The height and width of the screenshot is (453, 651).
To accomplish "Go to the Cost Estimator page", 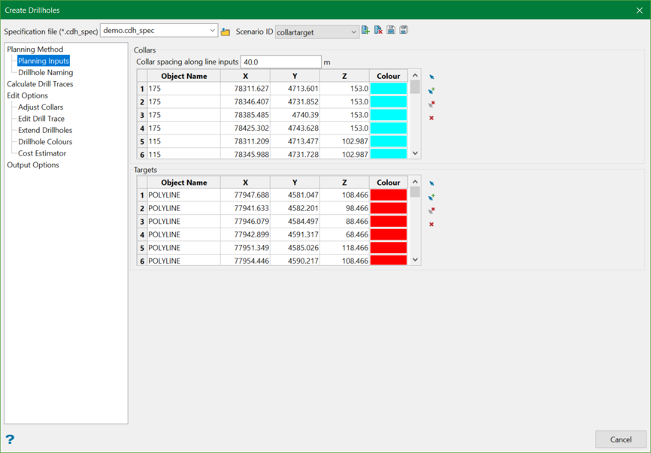I will (42, 153).
